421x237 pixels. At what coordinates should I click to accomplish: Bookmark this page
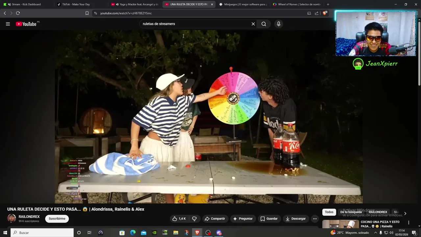click(x=87, y=13)
